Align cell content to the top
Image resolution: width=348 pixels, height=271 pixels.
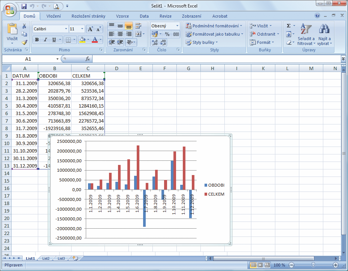(x=111, y=26)
